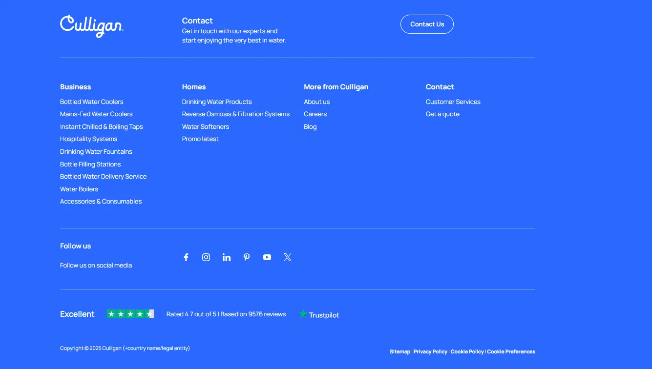
Task: Click the Copyright © 2025 Culligan text
Action: point(125,348)
